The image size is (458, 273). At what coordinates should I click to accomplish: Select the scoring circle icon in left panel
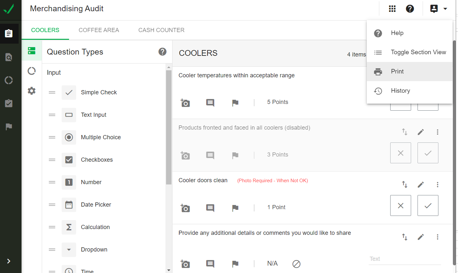pyautogui.click(x=31, y=71)
